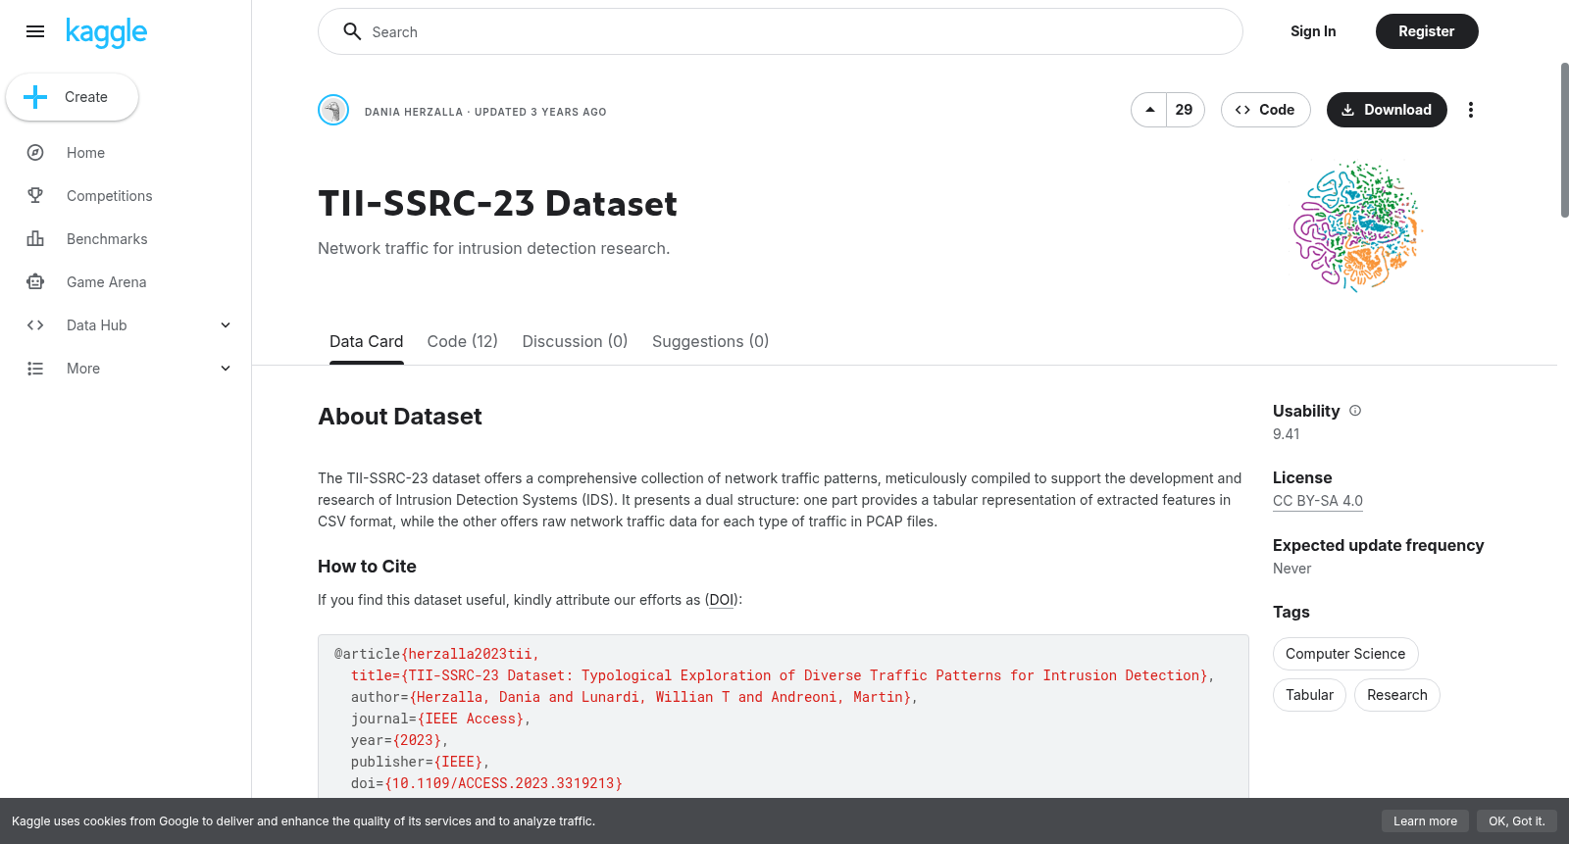Click the search magnifier icon

(x=352, y=31)
